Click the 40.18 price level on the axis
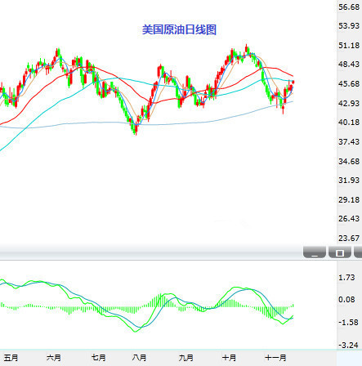This screenshot has width=362, height=366. tap(349, 123)
